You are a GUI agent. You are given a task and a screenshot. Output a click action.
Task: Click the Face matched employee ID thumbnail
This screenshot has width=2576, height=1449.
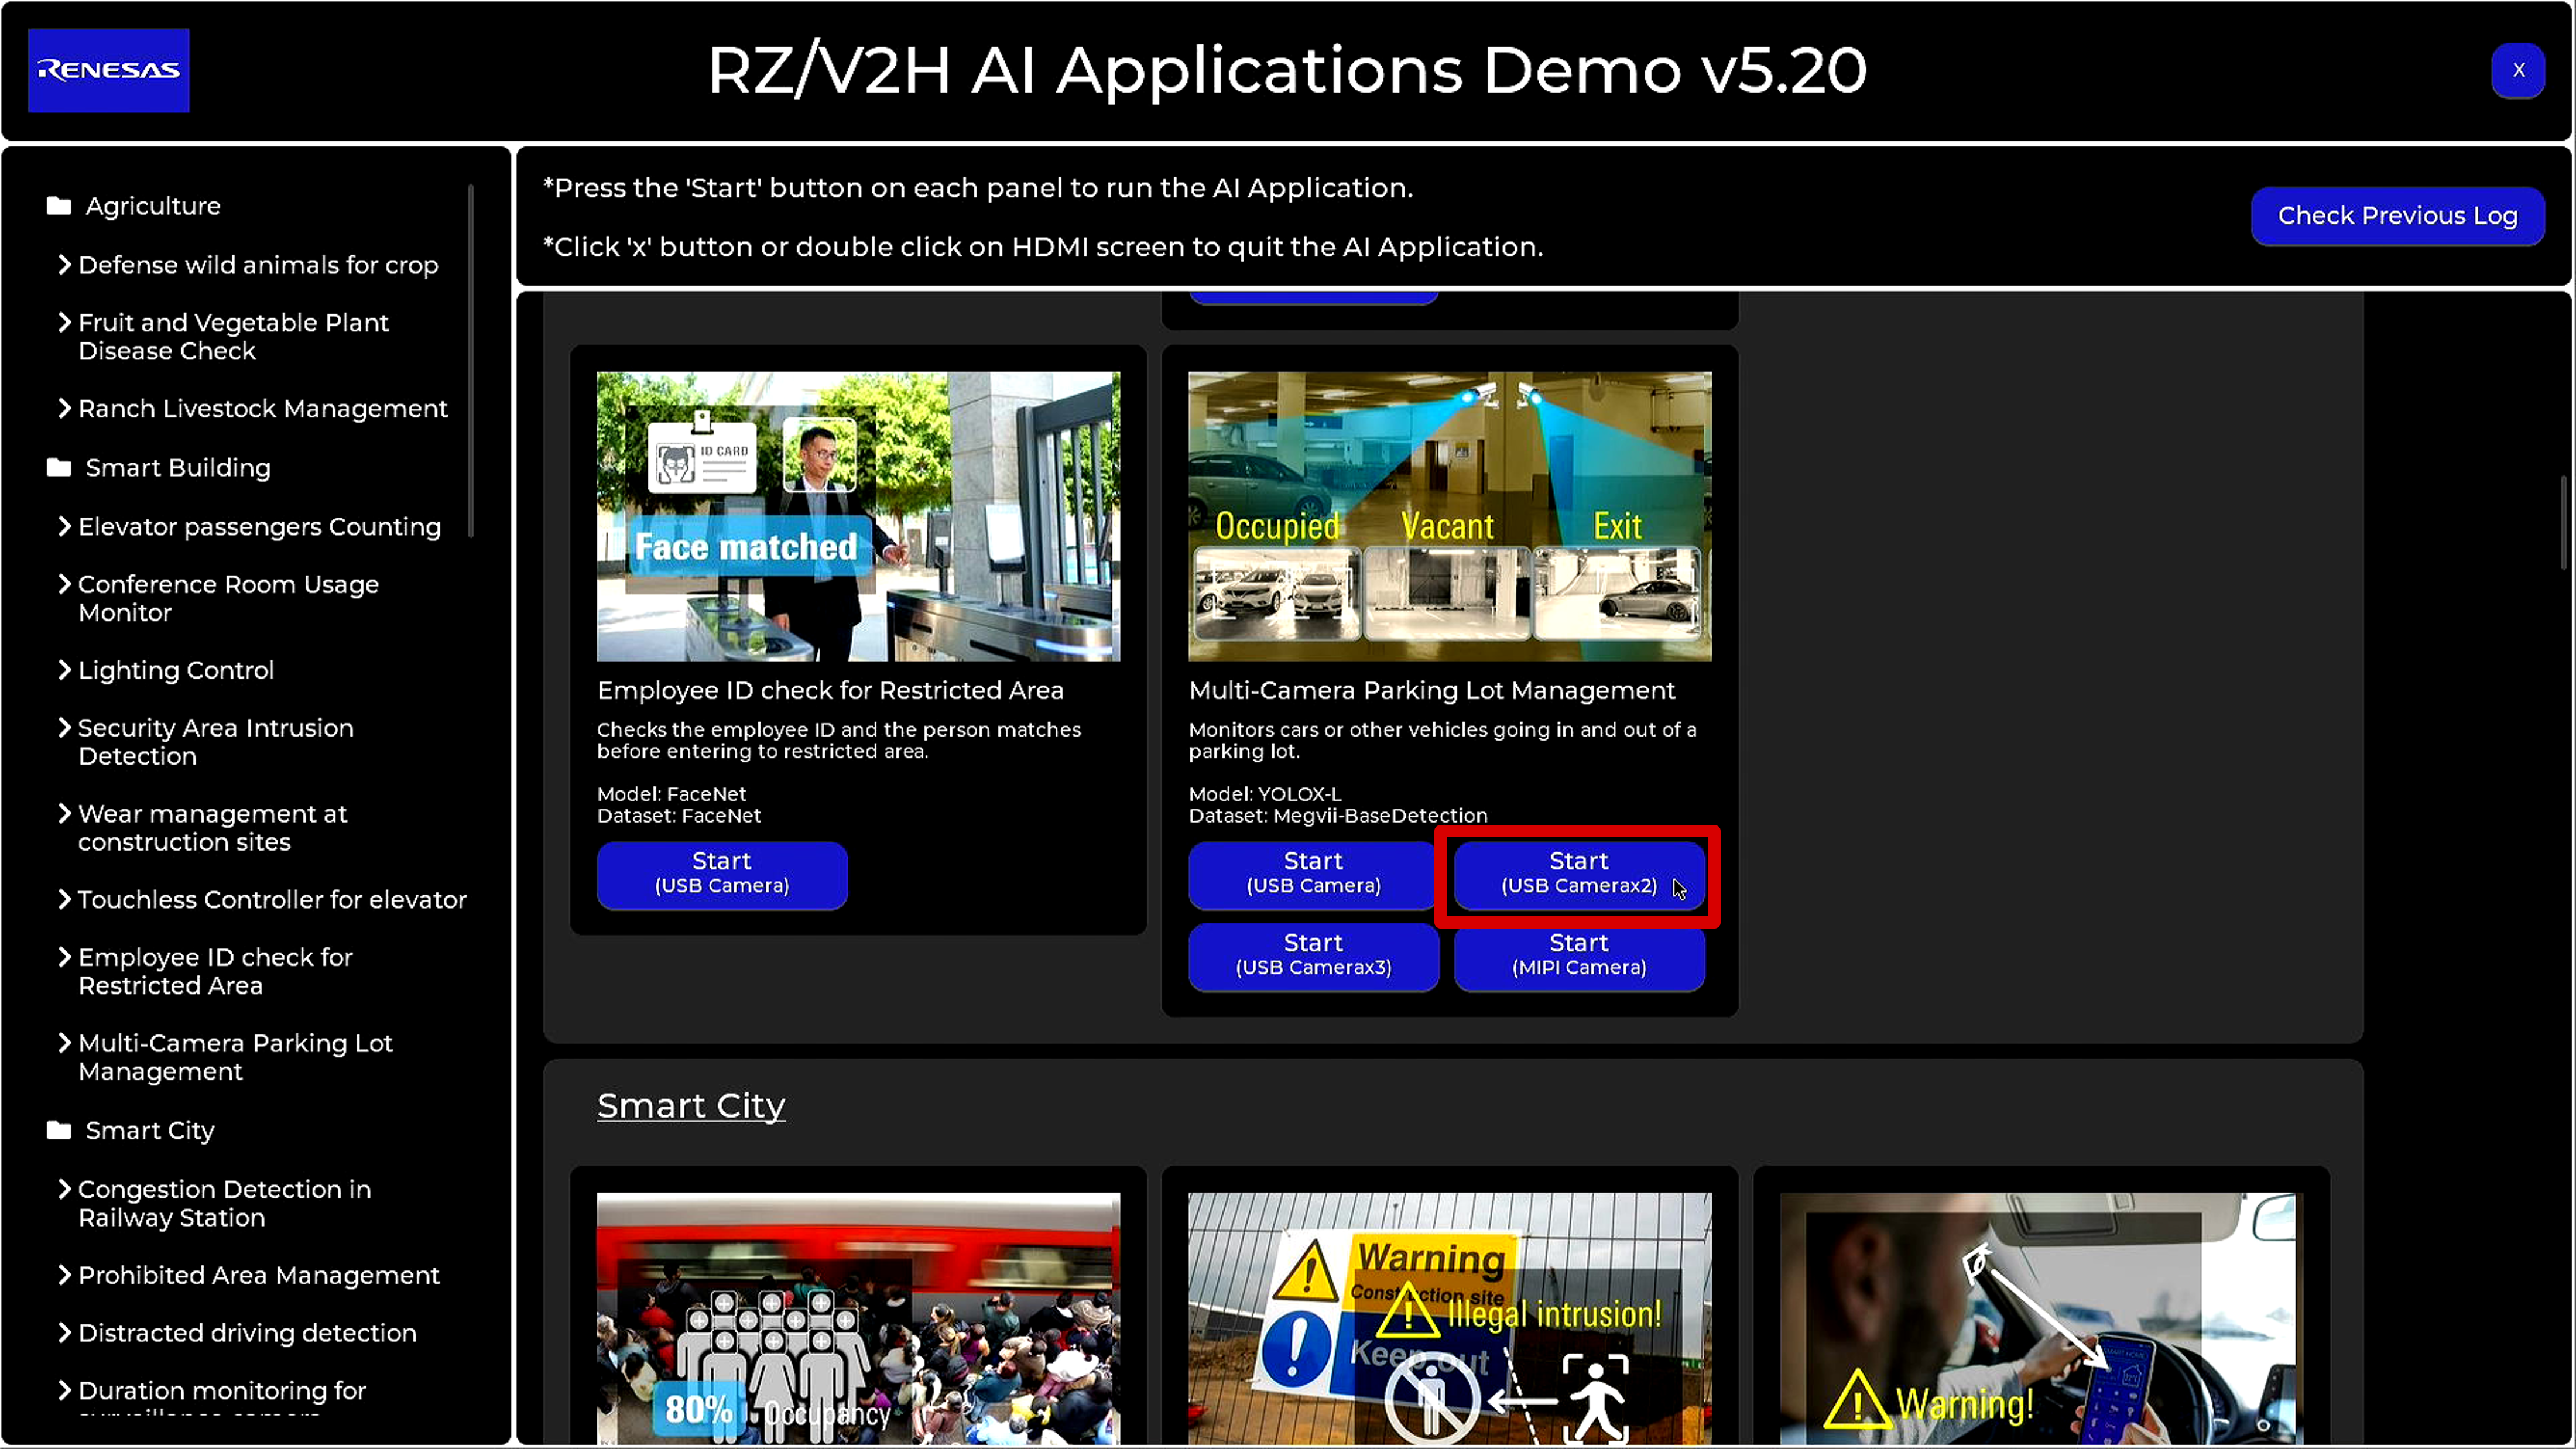click(857, 516)
